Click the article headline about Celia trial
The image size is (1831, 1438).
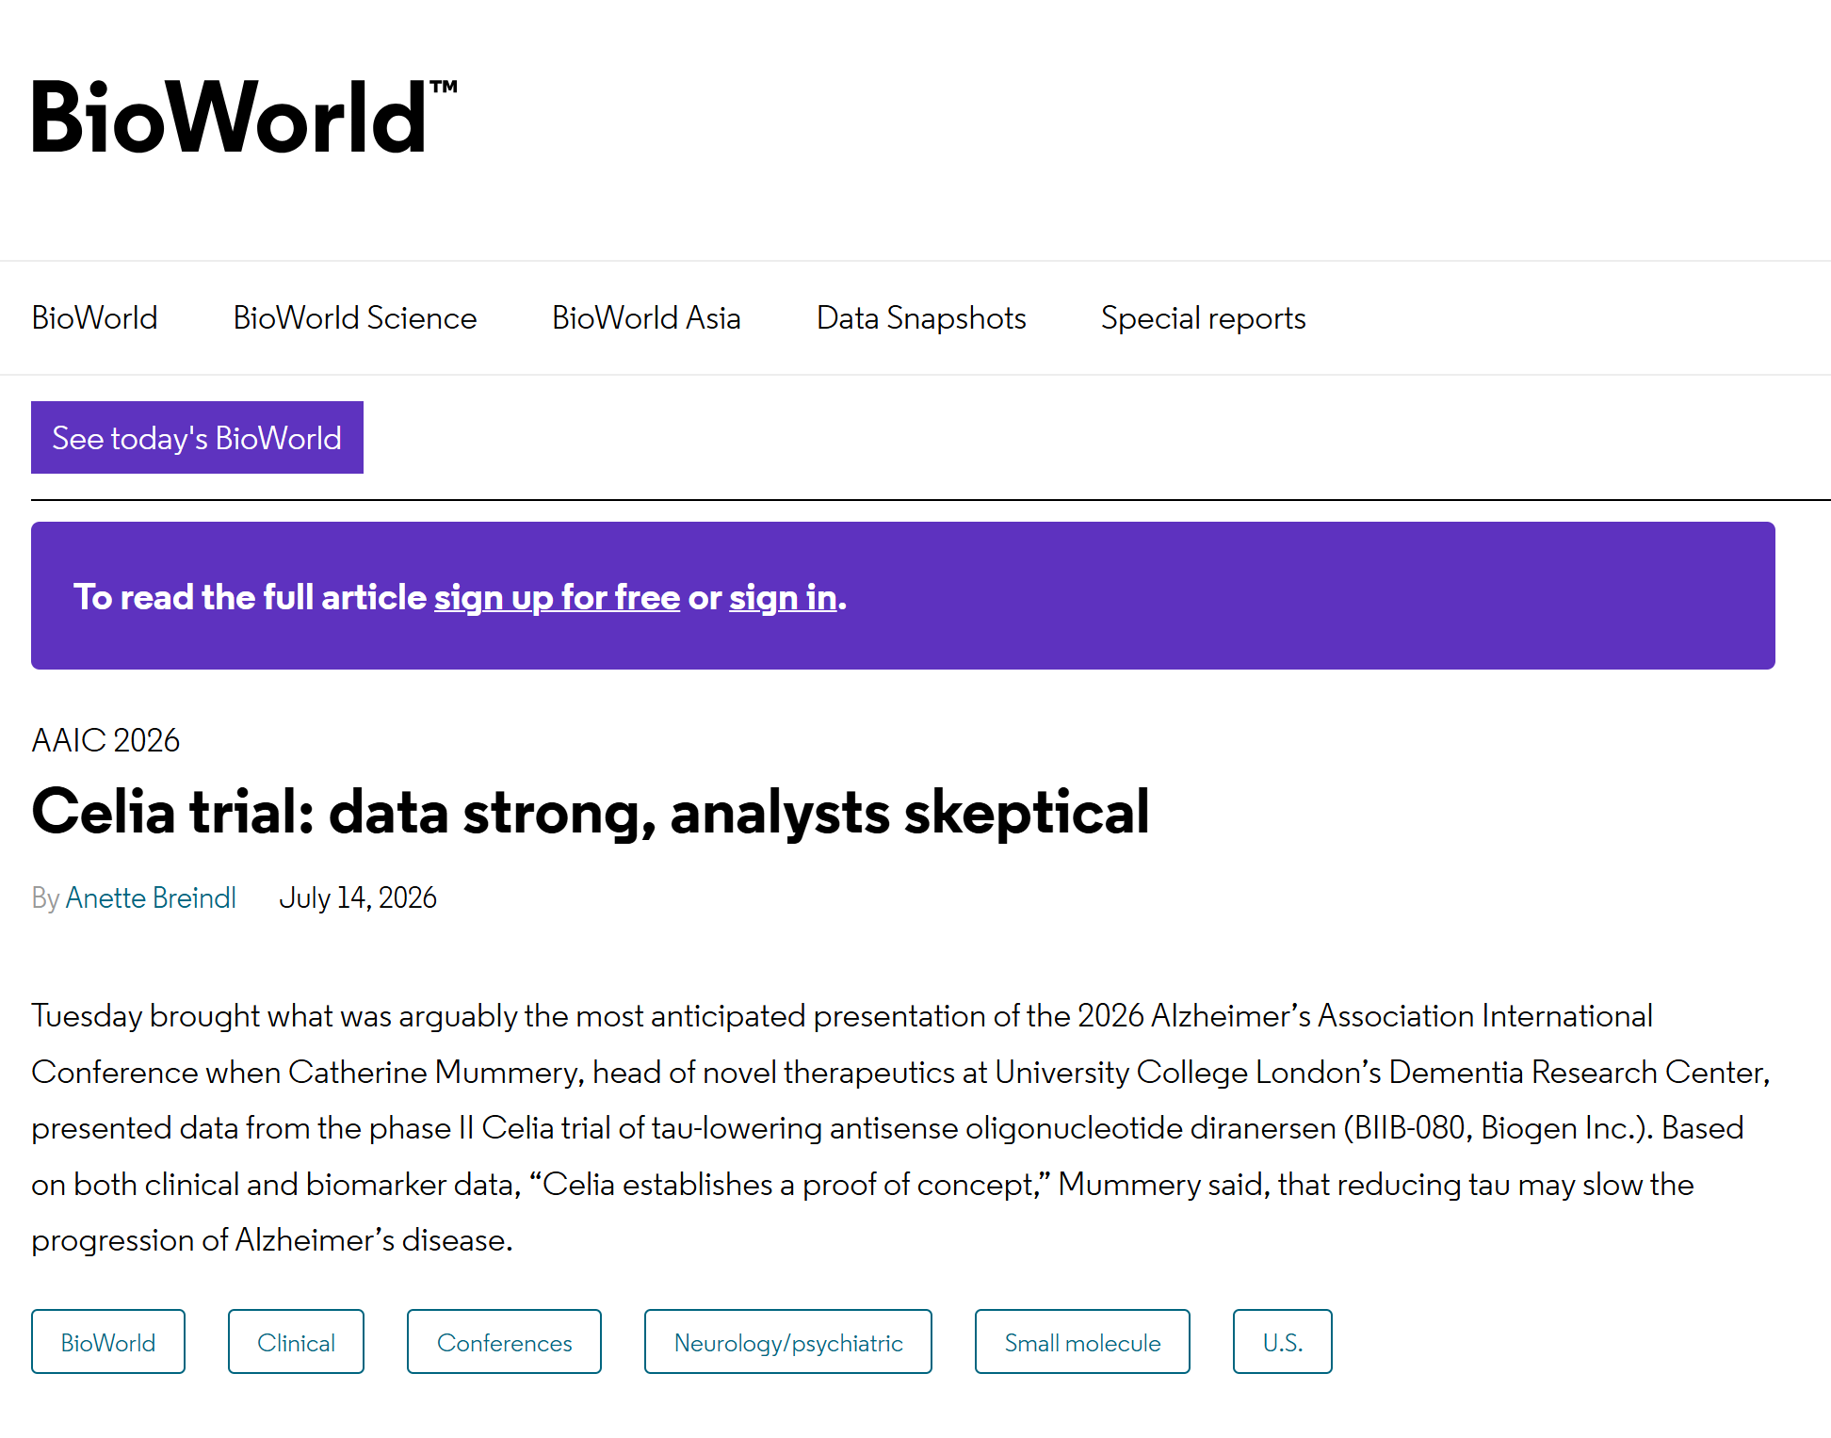(x=591, y=812)
